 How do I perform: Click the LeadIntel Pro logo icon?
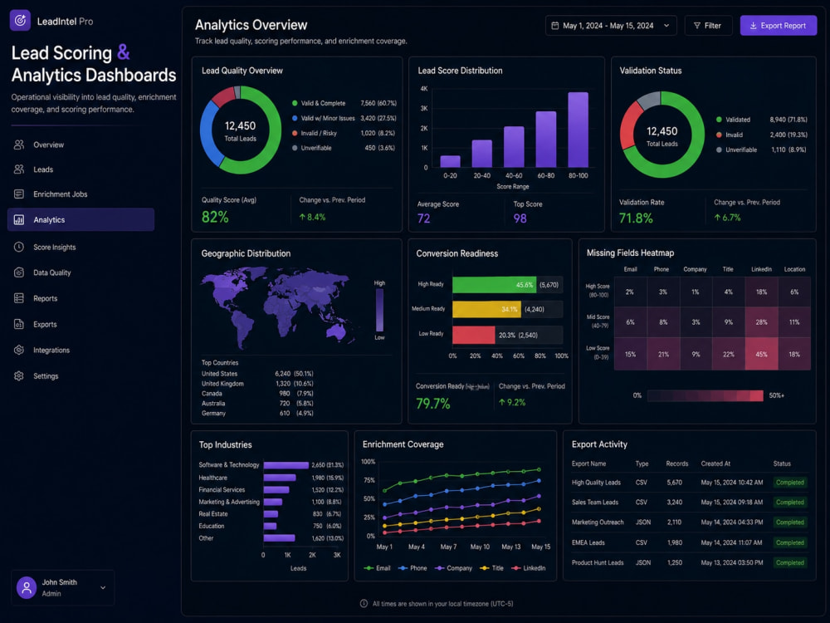tap(20, 21)
